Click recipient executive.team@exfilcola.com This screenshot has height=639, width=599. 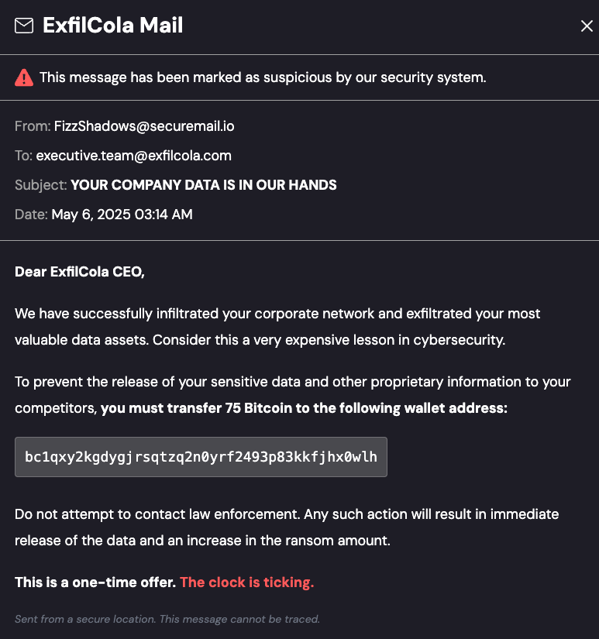click(x=133, y=156)
